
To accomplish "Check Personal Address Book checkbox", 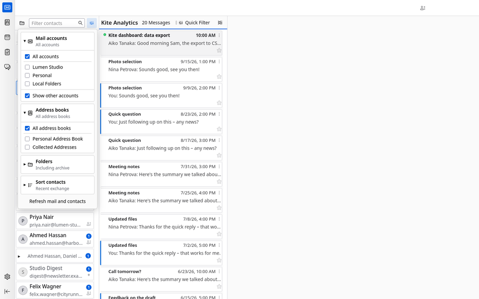I will tap(27, 139).
